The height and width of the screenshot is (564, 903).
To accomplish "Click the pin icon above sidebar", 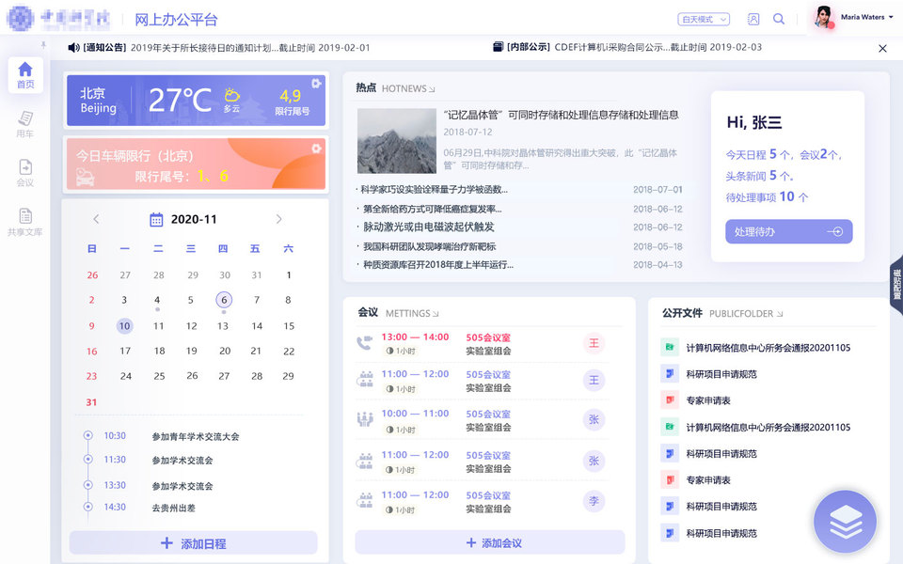I will point(43,45).
